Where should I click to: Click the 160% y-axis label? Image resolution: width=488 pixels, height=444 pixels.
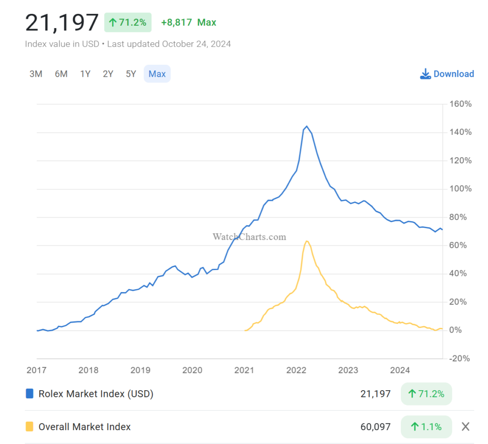[461, 104]
